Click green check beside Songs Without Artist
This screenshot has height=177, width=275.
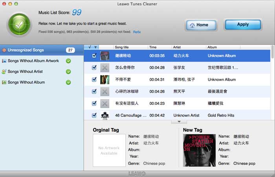68,71
